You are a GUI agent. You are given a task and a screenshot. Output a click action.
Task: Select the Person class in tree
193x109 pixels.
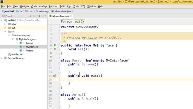click(26, 51)
